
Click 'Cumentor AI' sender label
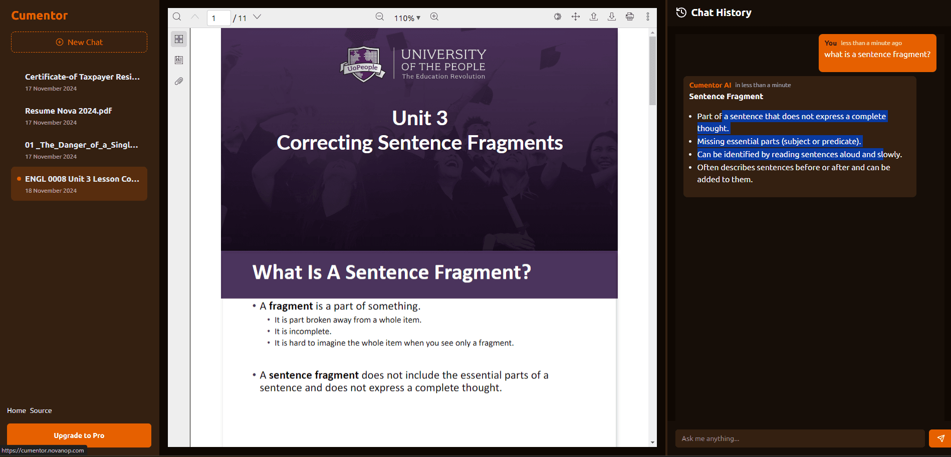[x=710, y=85]
